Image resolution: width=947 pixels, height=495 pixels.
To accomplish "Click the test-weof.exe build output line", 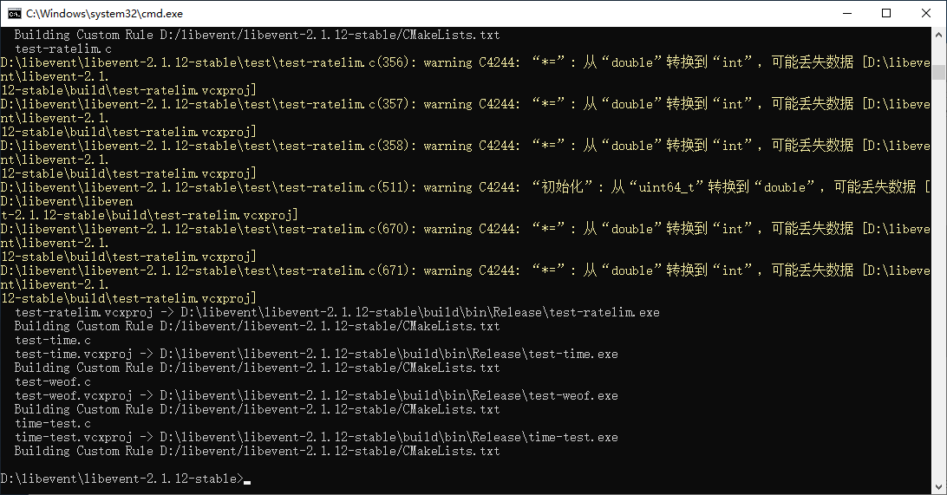I will tap(316, 395).
